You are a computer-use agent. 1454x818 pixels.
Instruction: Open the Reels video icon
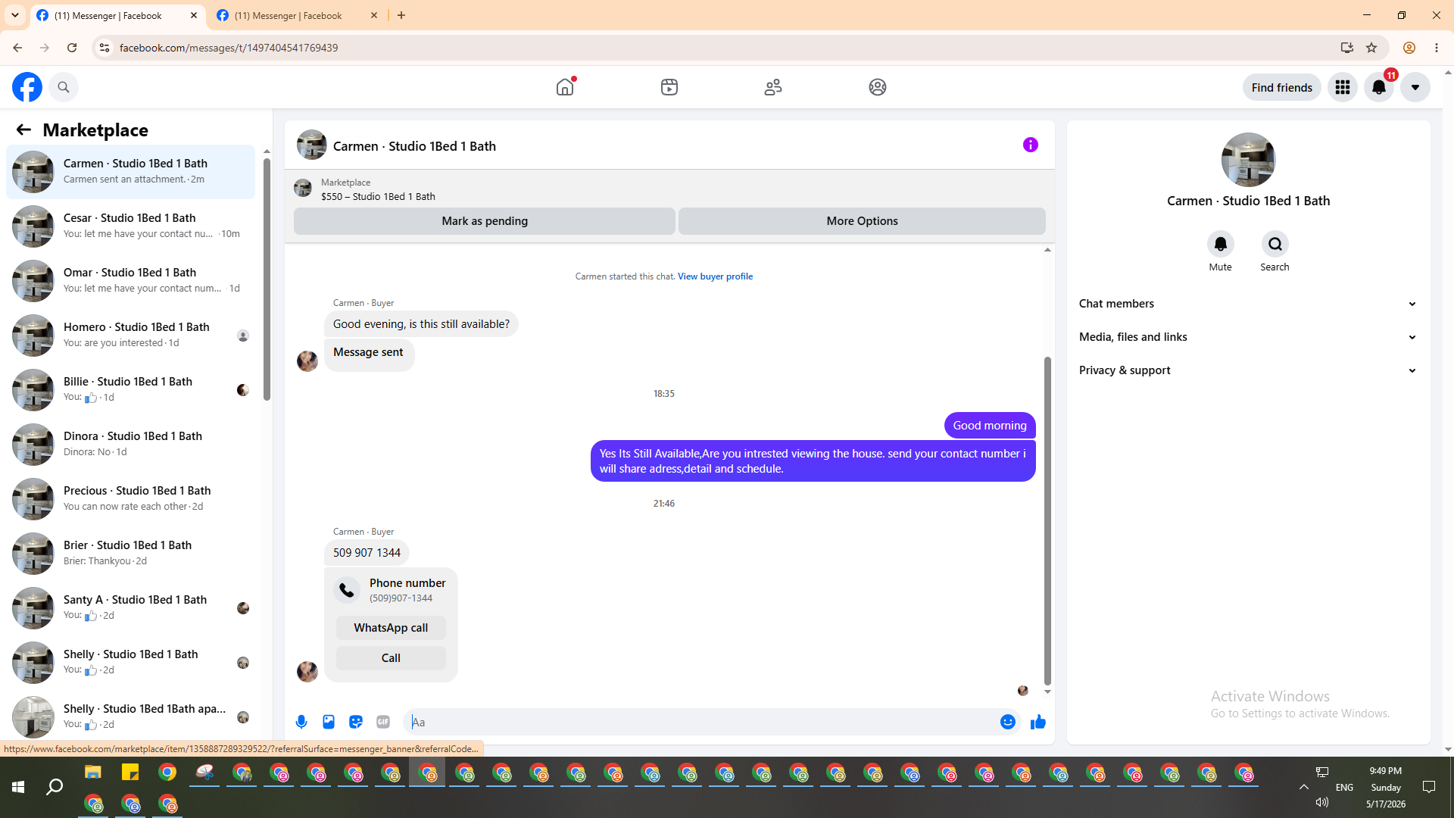pyautogui.click(x=669, y=87)
